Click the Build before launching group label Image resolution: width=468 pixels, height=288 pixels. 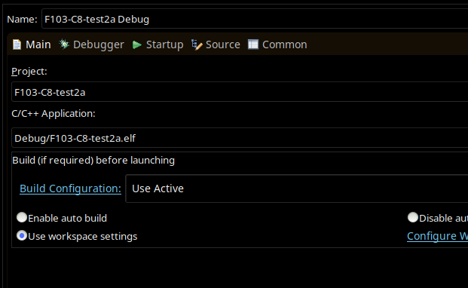coord(93,161)
